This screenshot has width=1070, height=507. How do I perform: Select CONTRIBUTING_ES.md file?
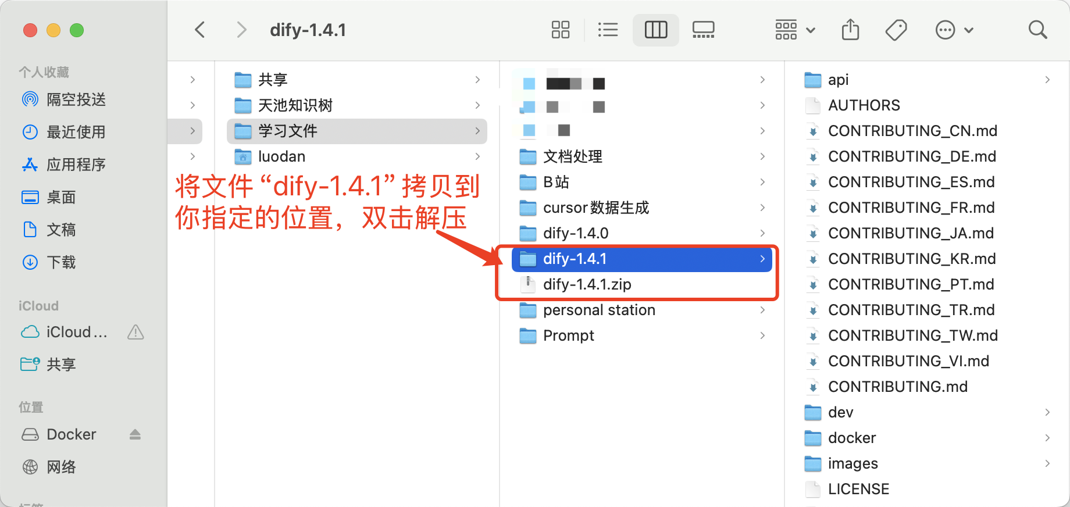coord(928,182)
